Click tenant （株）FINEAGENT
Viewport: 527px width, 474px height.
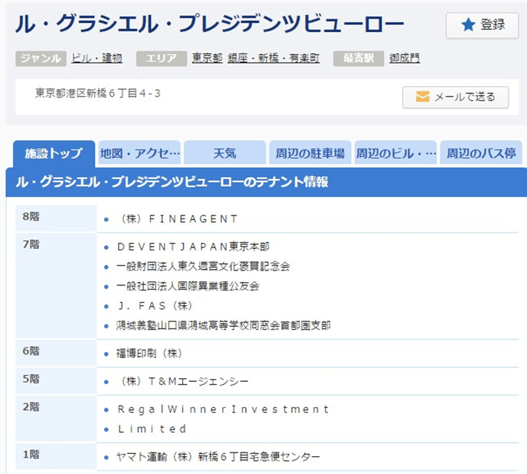(x=177, y=219)
